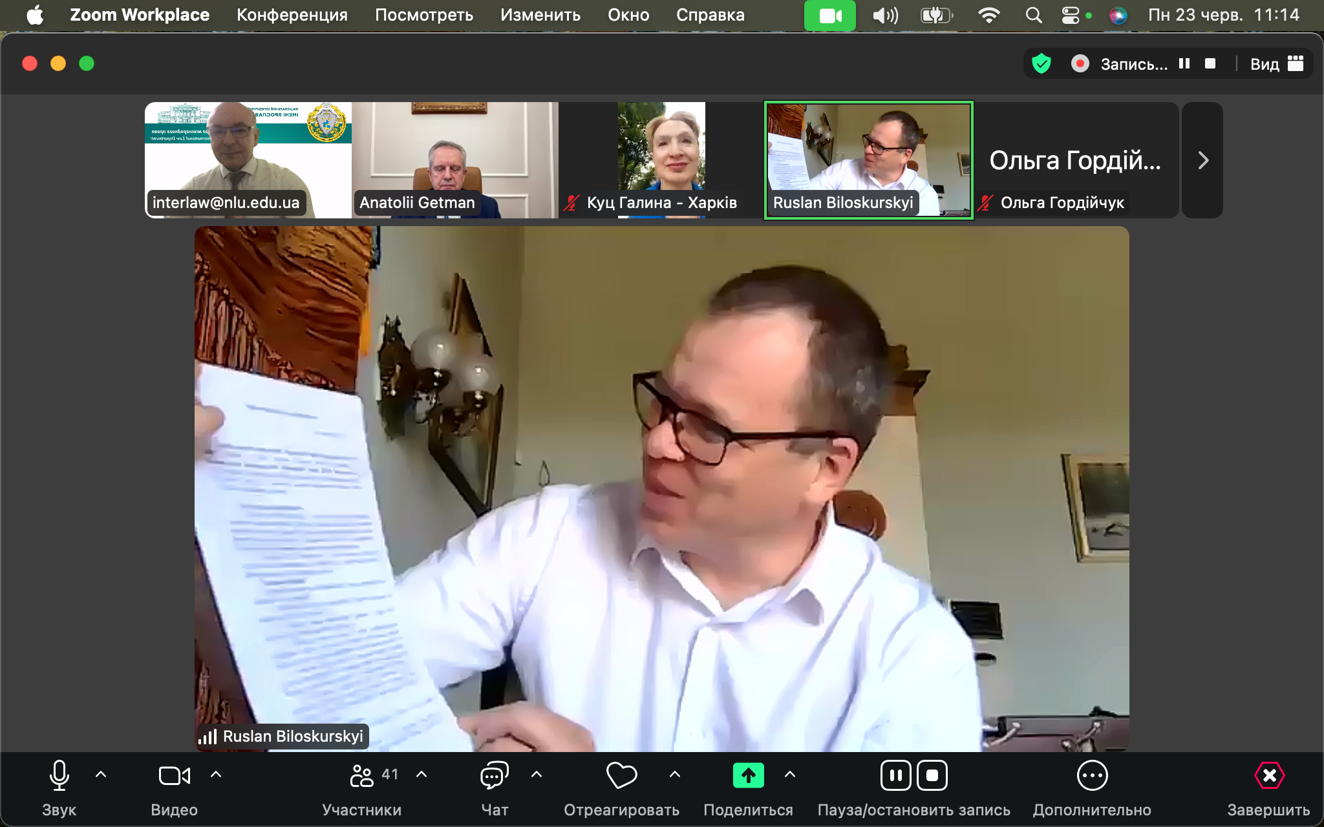Expand video options arrow next to Видео
Screen dimensions: 1324x827
[x=216, y=774]
